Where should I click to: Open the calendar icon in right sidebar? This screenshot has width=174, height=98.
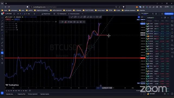coord(172,36)
